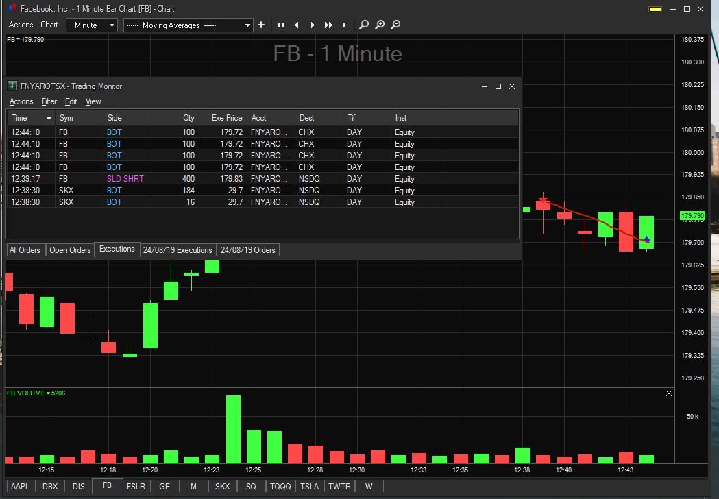Click the NSDQ destination in FB short row
Screen dimensions: 719x499
[x=319, y=179]
